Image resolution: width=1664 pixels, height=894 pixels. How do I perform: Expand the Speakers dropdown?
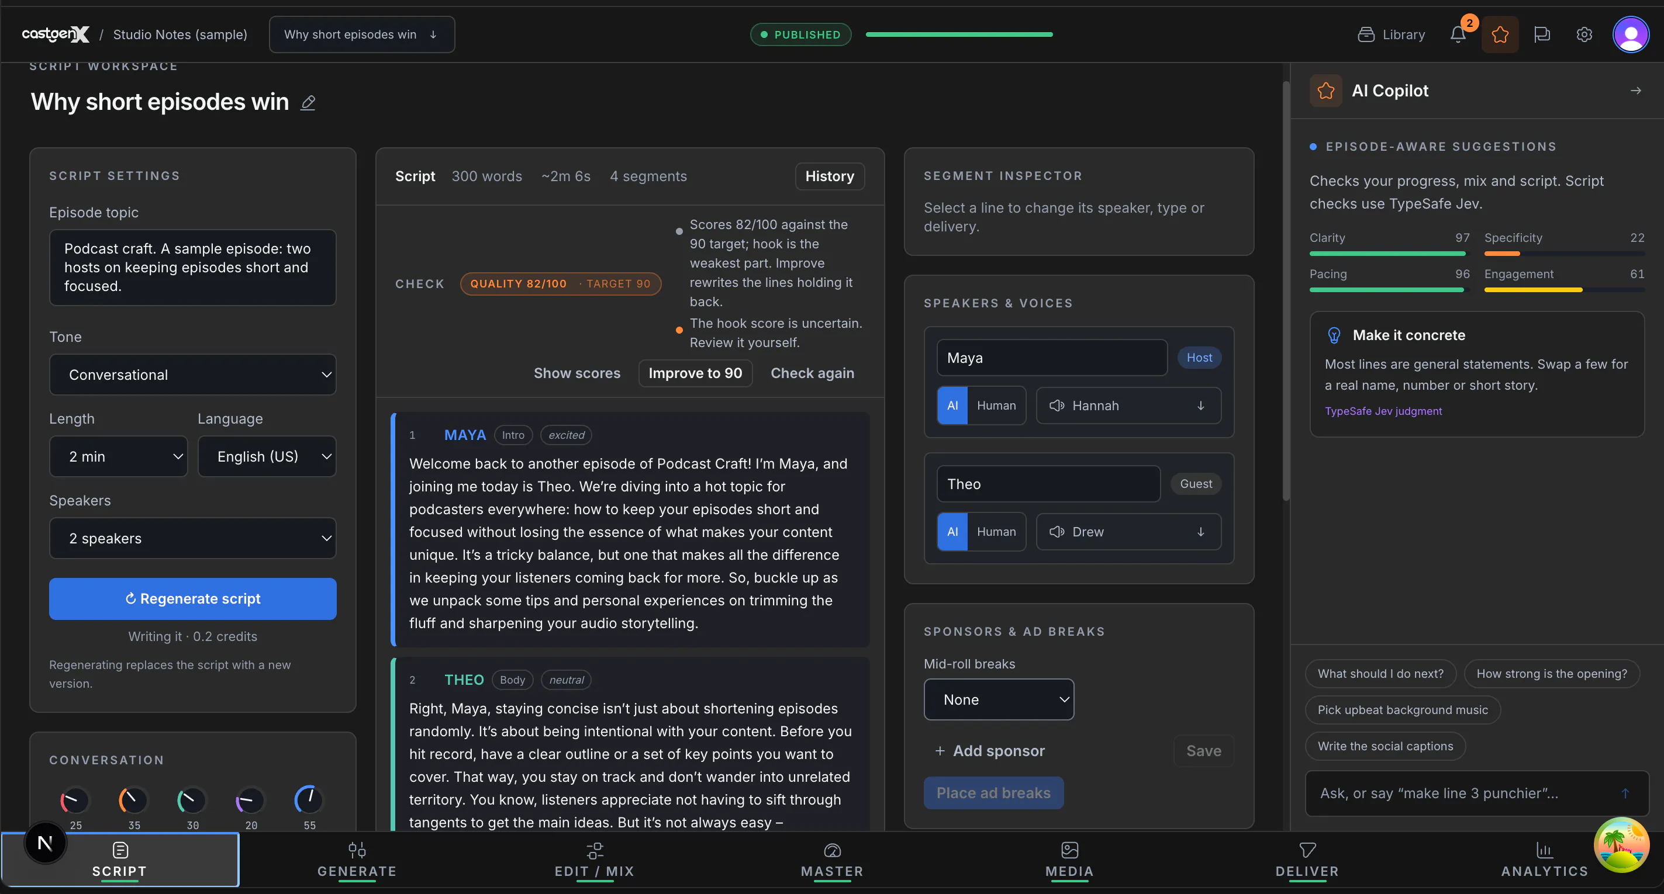[x=192, y=538]
